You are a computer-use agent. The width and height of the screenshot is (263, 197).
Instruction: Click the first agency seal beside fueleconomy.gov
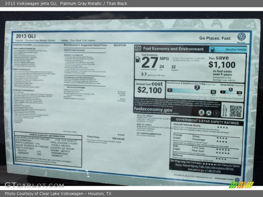point(201,113)
